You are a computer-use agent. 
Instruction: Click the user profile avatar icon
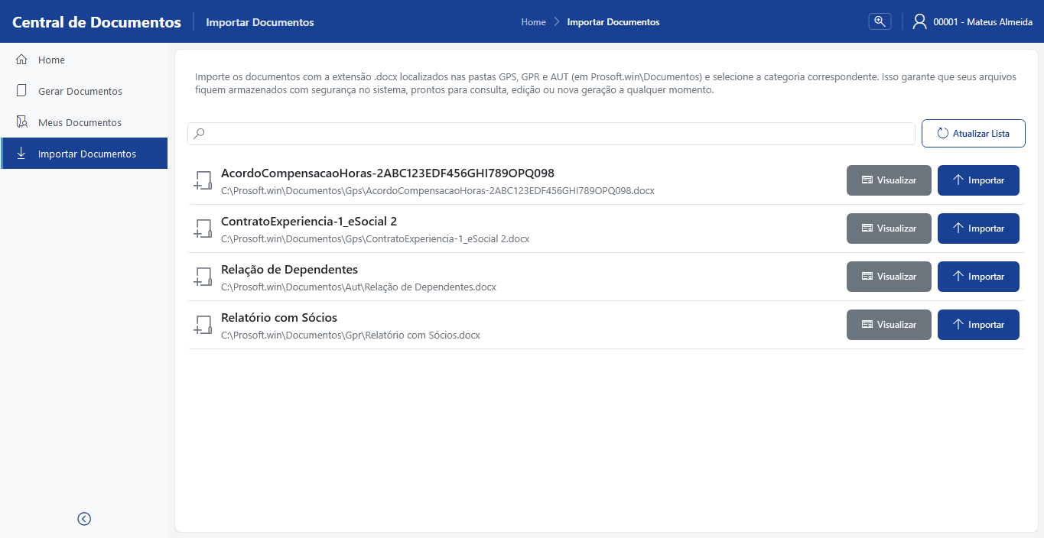[920, 21]
